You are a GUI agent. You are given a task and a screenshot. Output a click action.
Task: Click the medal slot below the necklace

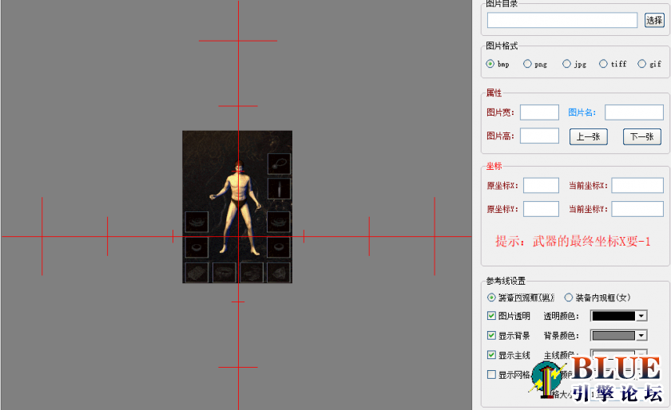point(279,188)
